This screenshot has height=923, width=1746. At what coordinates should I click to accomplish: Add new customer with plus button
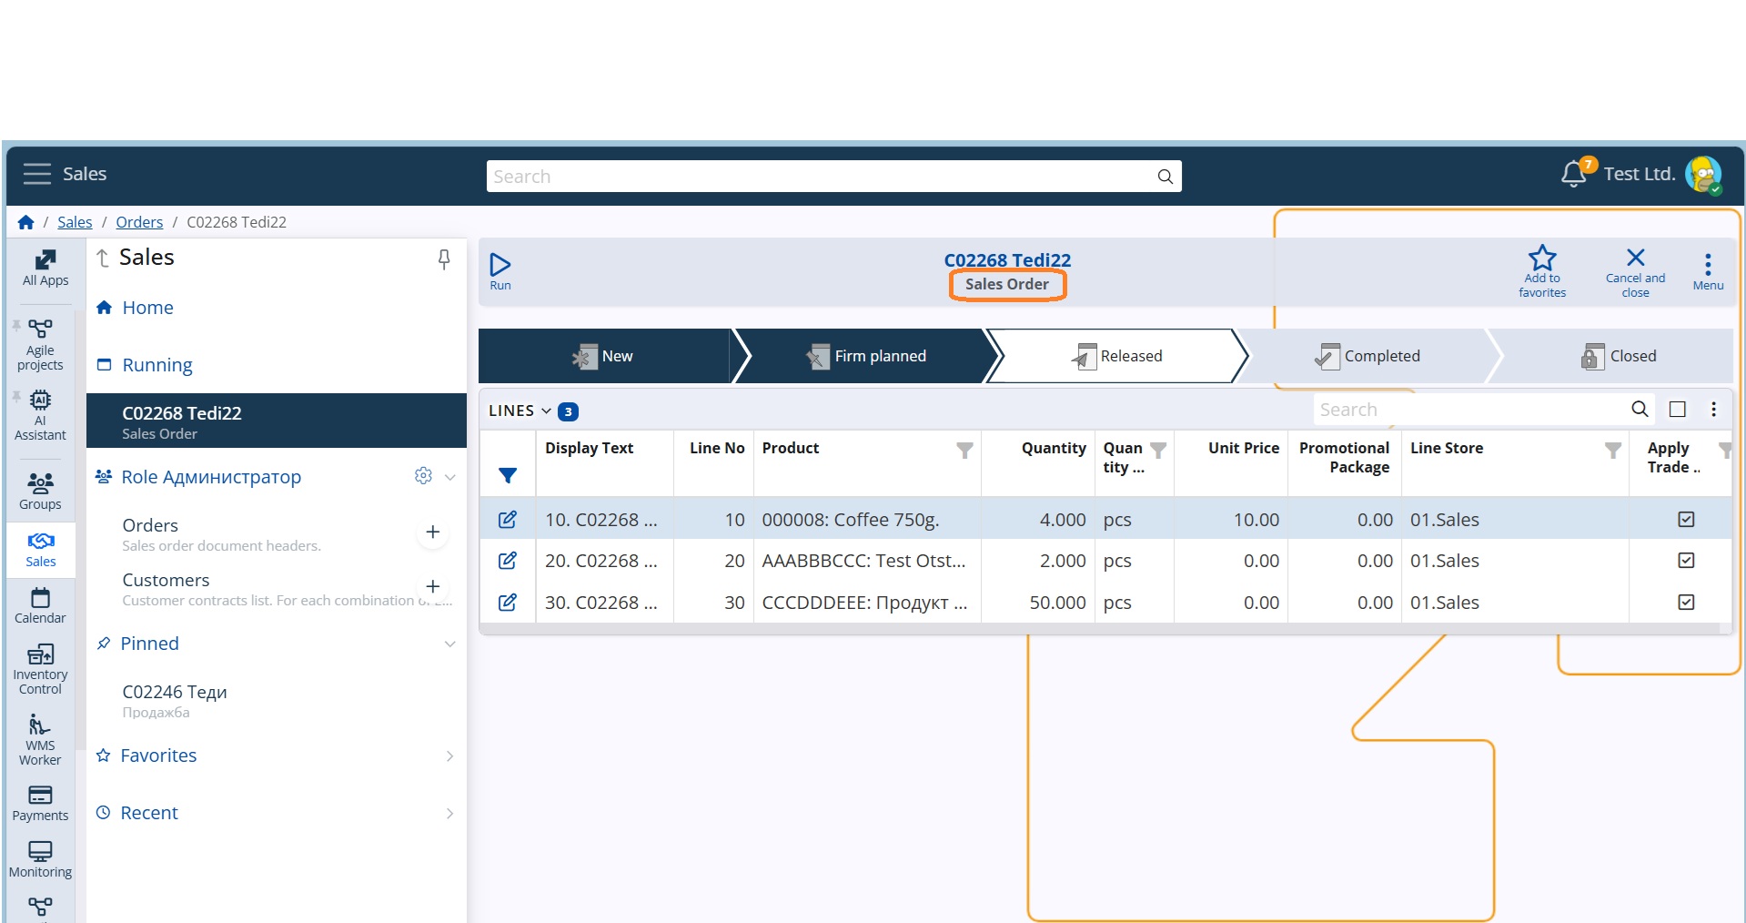point(433,587)
